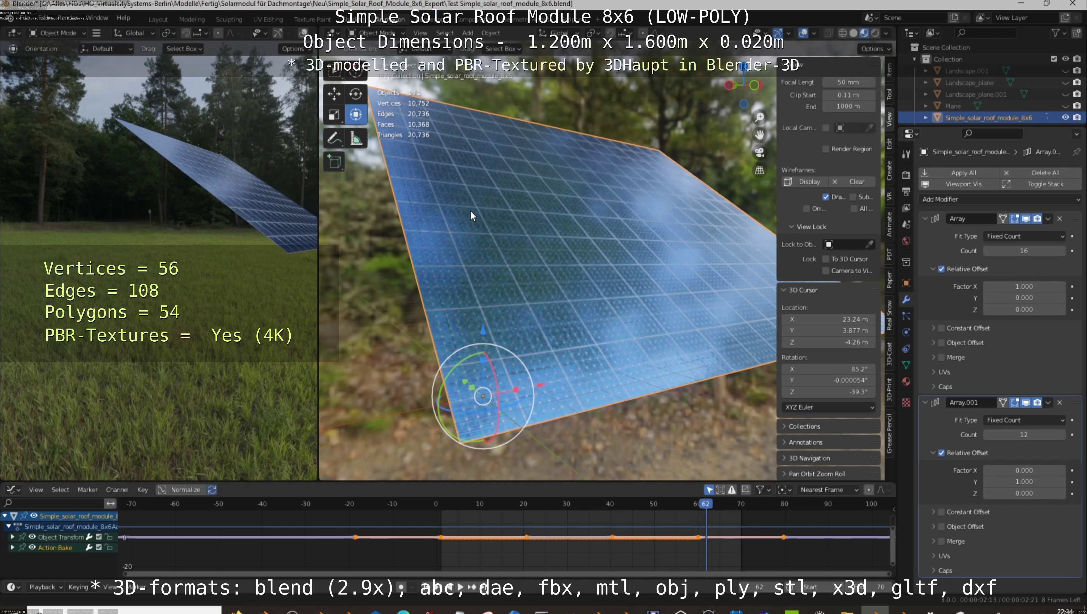Viewport: 1087px width, 614px height.
Task: Open the Scene properties tab icon
Action: click(x=906, y=224)
